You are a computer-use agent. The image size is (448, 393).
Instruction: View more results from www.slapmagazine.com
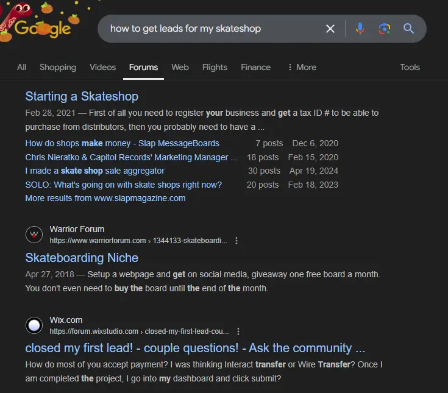click(x=105, y=198)
